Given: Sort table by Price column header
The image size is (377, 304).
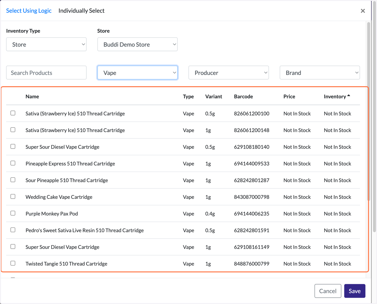Looking at the screenshot, I should (289, 97).
